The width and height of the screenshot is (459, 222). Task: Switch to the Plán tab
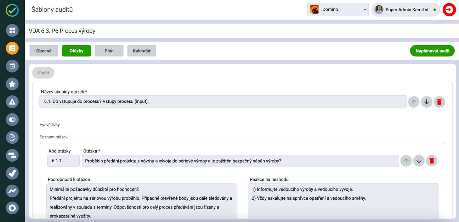pos(109,51)
